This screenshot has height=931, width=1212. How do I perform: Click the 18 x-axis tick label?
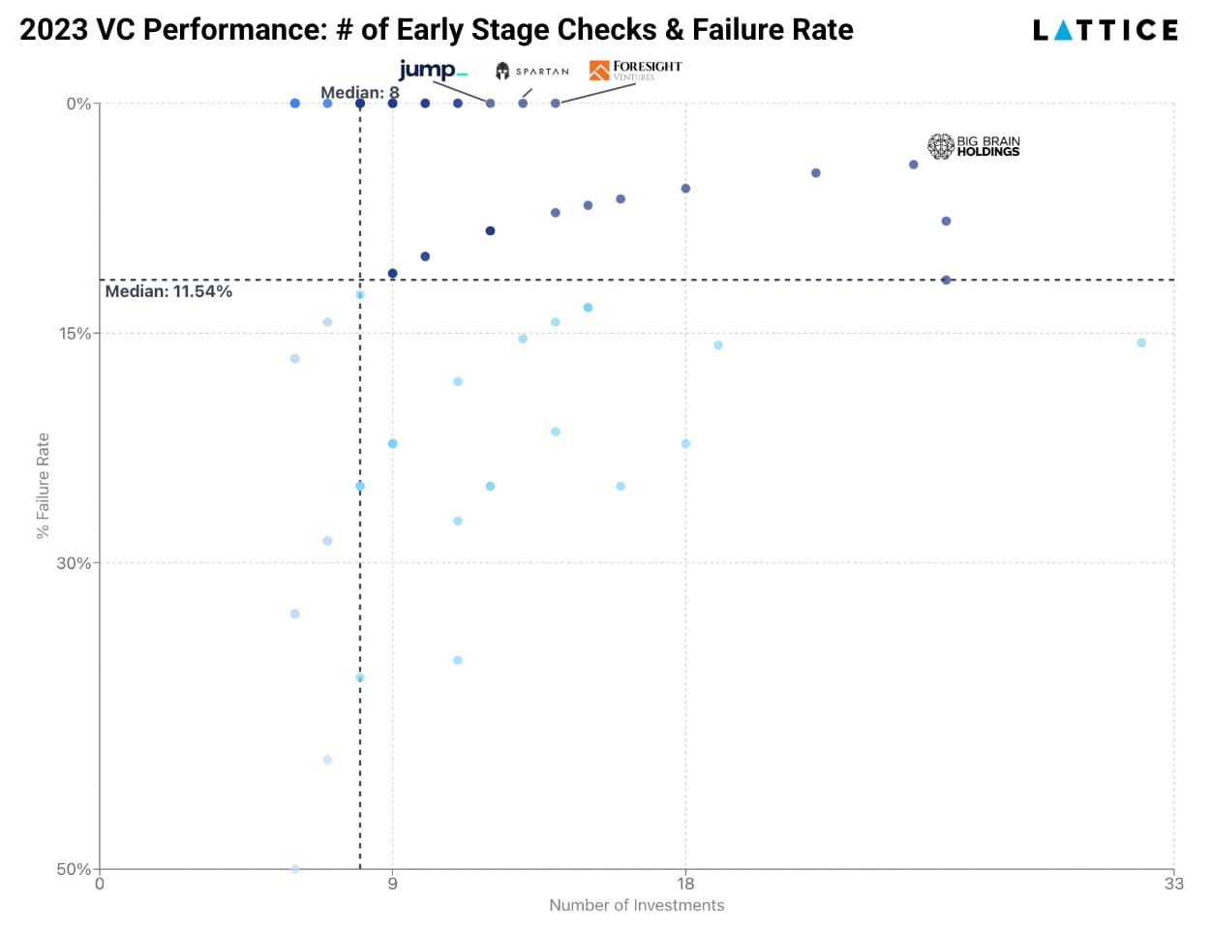pyautogui.click(x=685, y=884)
